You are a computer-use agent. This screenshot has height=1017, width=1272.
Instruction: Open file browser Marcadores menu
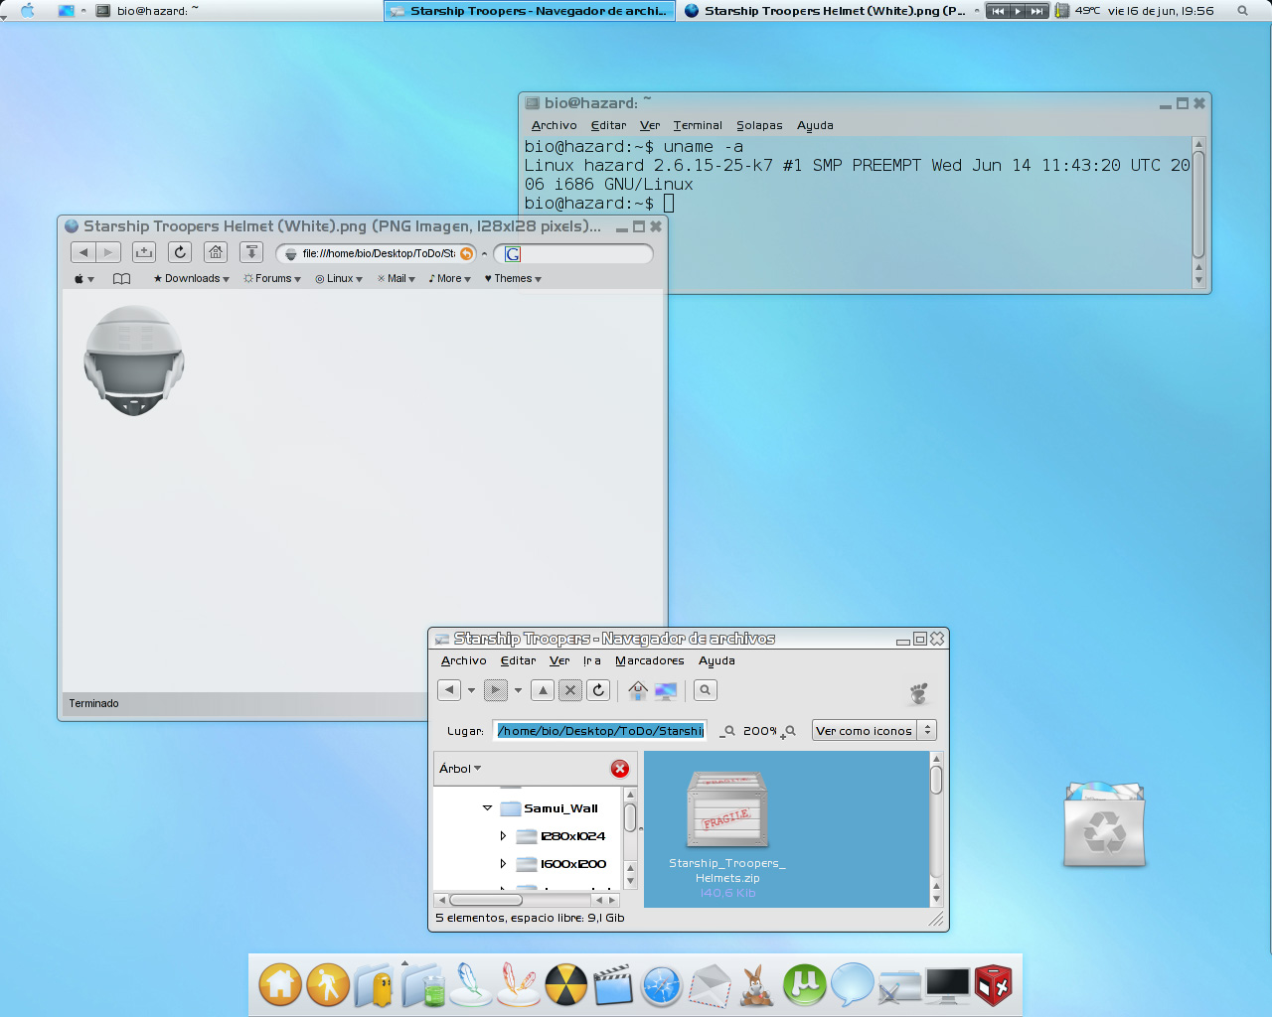[649, 660]
